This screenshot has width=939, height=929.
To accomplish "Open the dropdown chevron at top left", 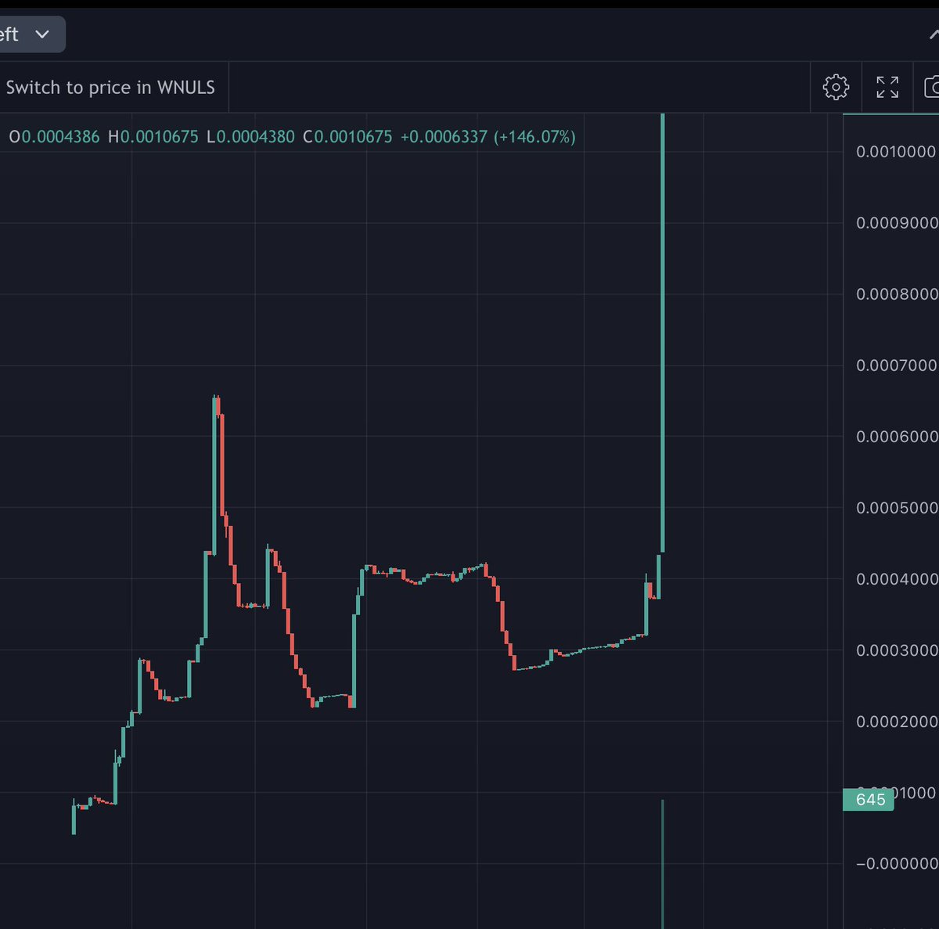I will 42,34.
